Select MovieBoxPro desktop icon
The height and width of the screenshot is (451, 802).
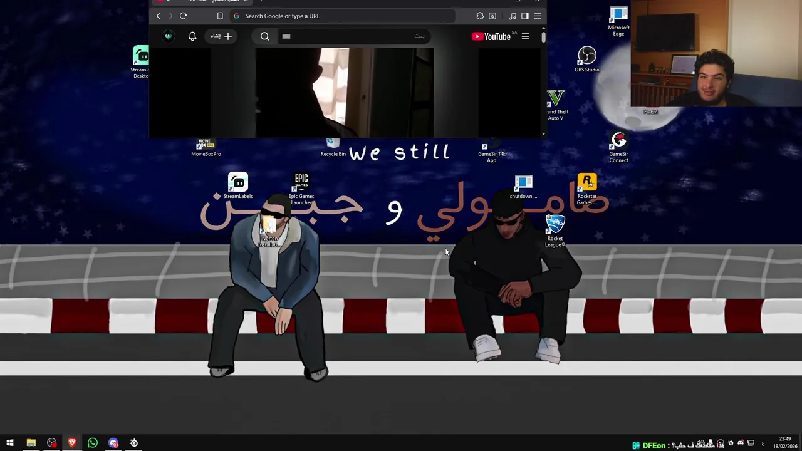click(x=206, y=148)
